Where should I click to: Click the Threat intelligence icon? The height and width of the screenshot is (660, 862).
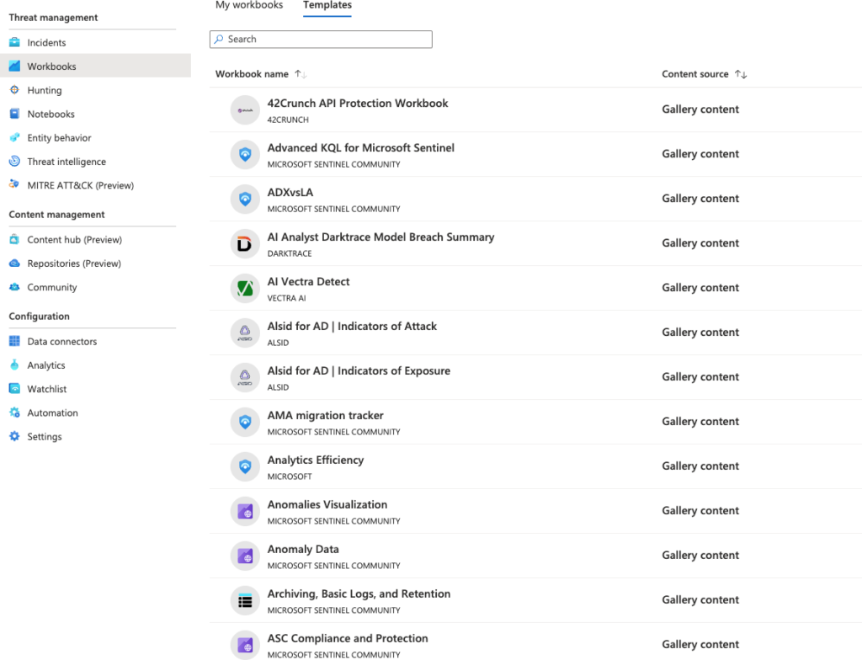[15, 161]
